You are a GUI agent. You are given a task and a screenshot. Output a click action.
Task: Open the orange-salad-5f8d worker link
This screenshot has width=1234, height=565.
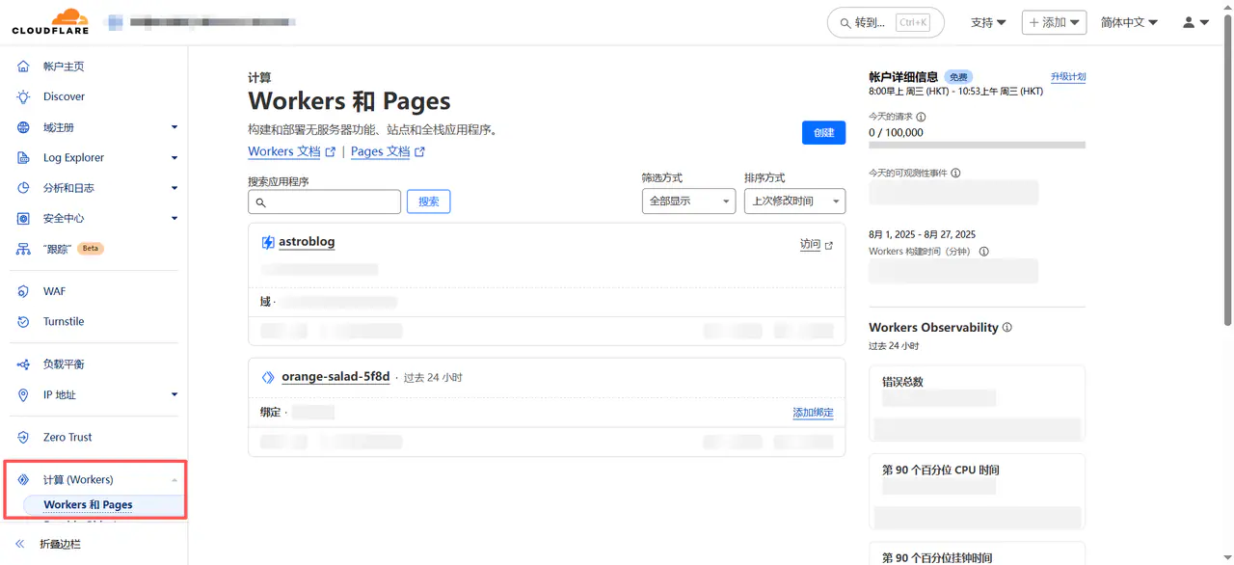click(335, 377)
